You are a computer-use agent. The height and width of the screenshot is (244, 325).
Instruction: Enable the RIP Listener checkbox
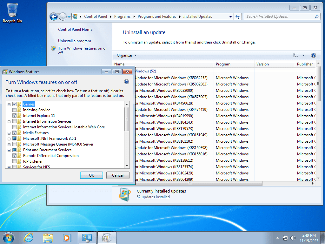14,161
